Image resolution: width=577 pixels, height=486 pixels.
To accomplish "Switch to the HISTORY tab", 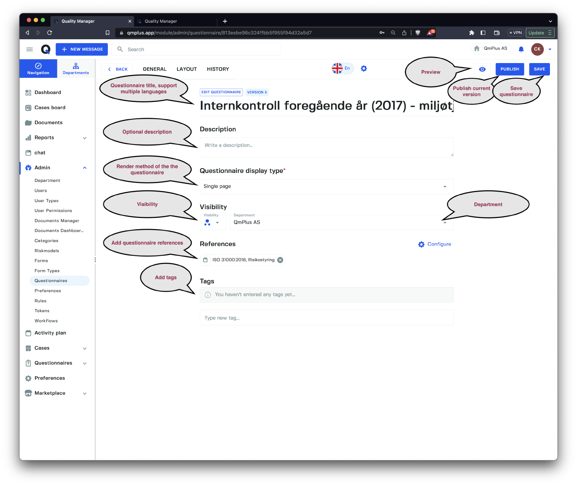I will coord(218,69).
